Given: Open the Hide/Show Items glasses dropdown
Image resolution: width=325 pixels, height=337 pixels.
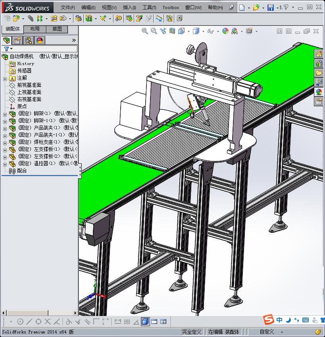Looking at the screenshot, I should tap(218, 31).
